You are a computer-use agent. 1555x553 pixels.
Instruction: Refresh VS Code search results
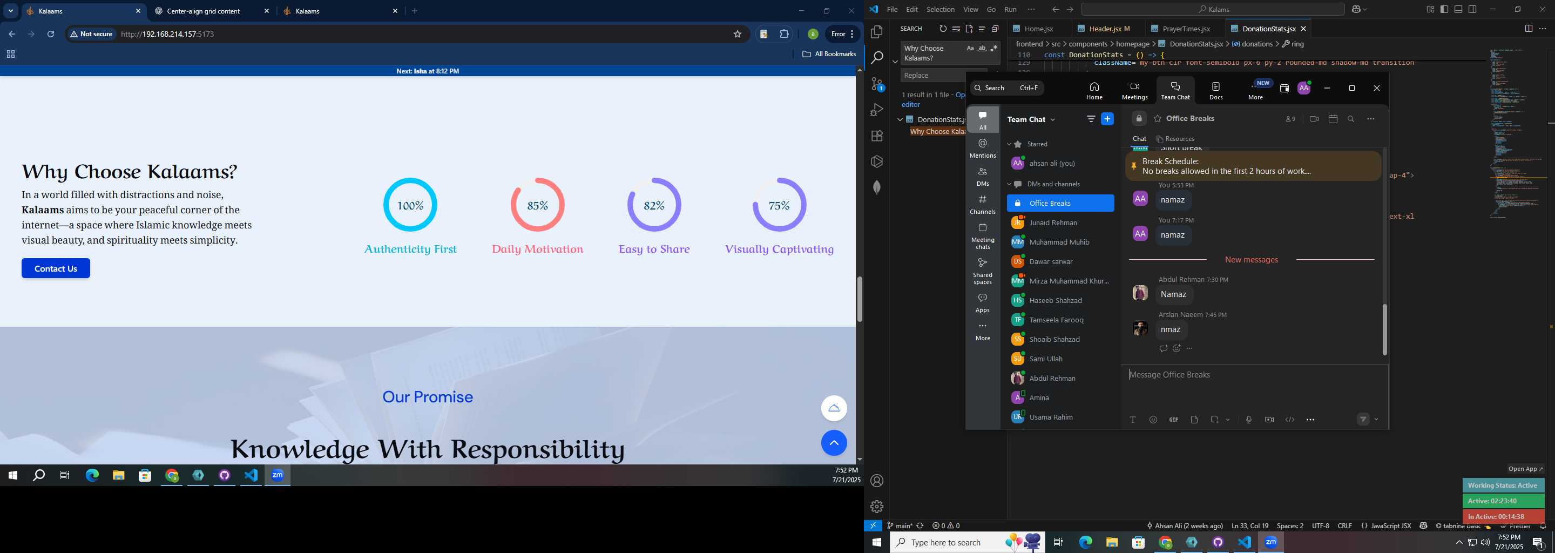pyautogui.click(x=942, y=29)
